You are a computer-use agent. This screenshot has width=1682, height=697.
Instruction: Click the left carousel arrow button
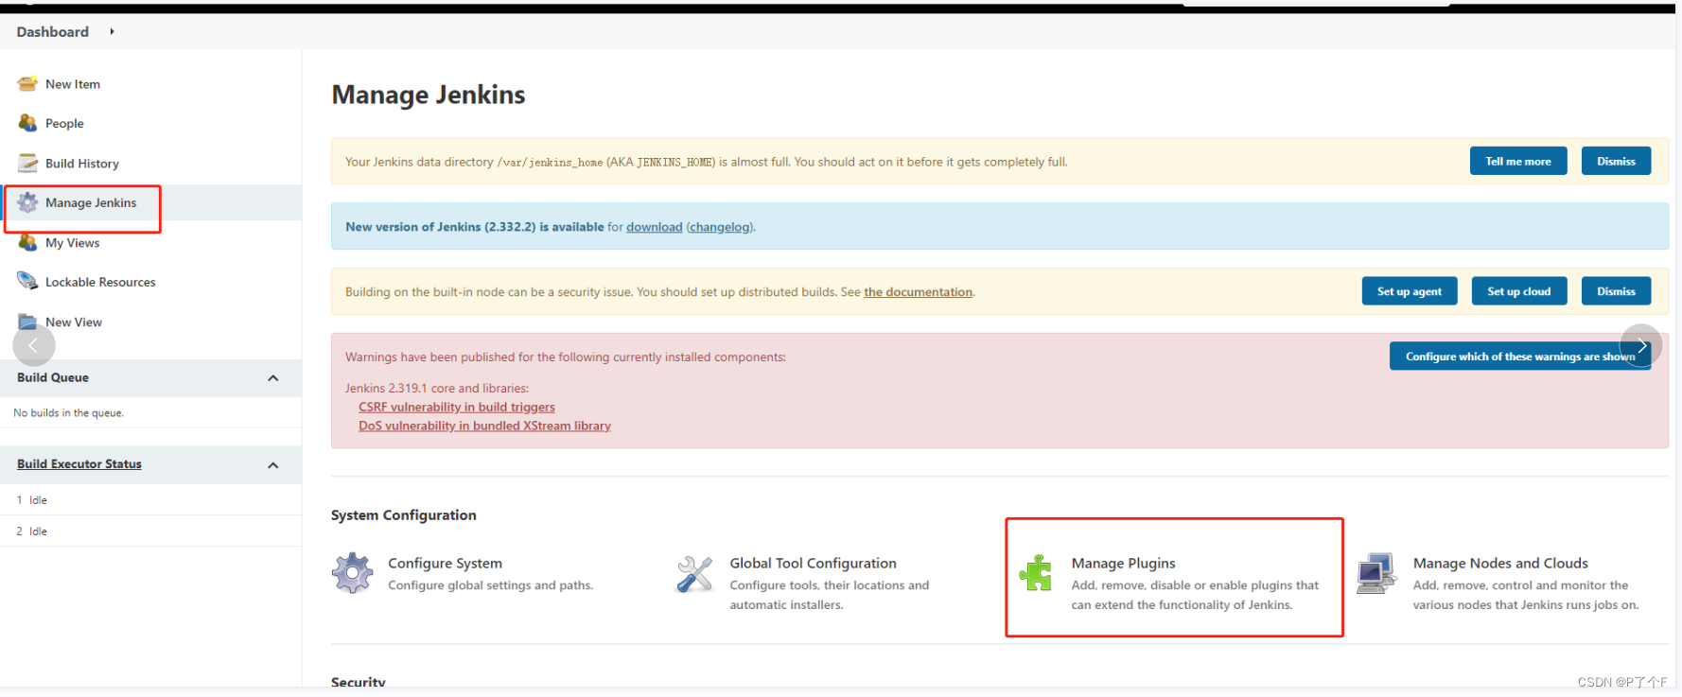pyautogui.click(x=34, y=345)
